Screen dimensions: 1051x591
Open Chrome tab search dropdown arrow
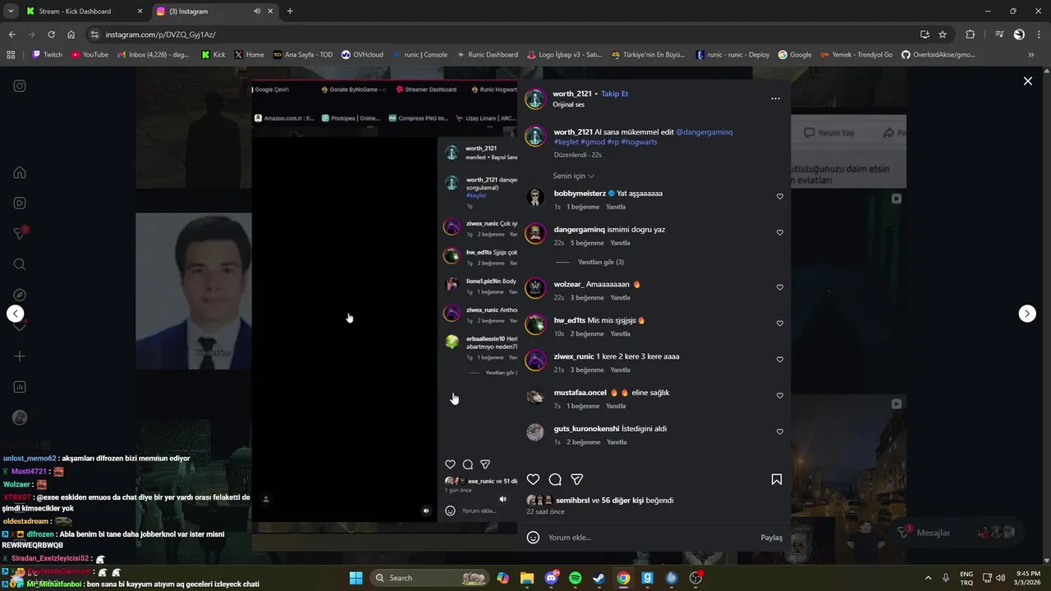pyautogui.click(x=11, y=11)
